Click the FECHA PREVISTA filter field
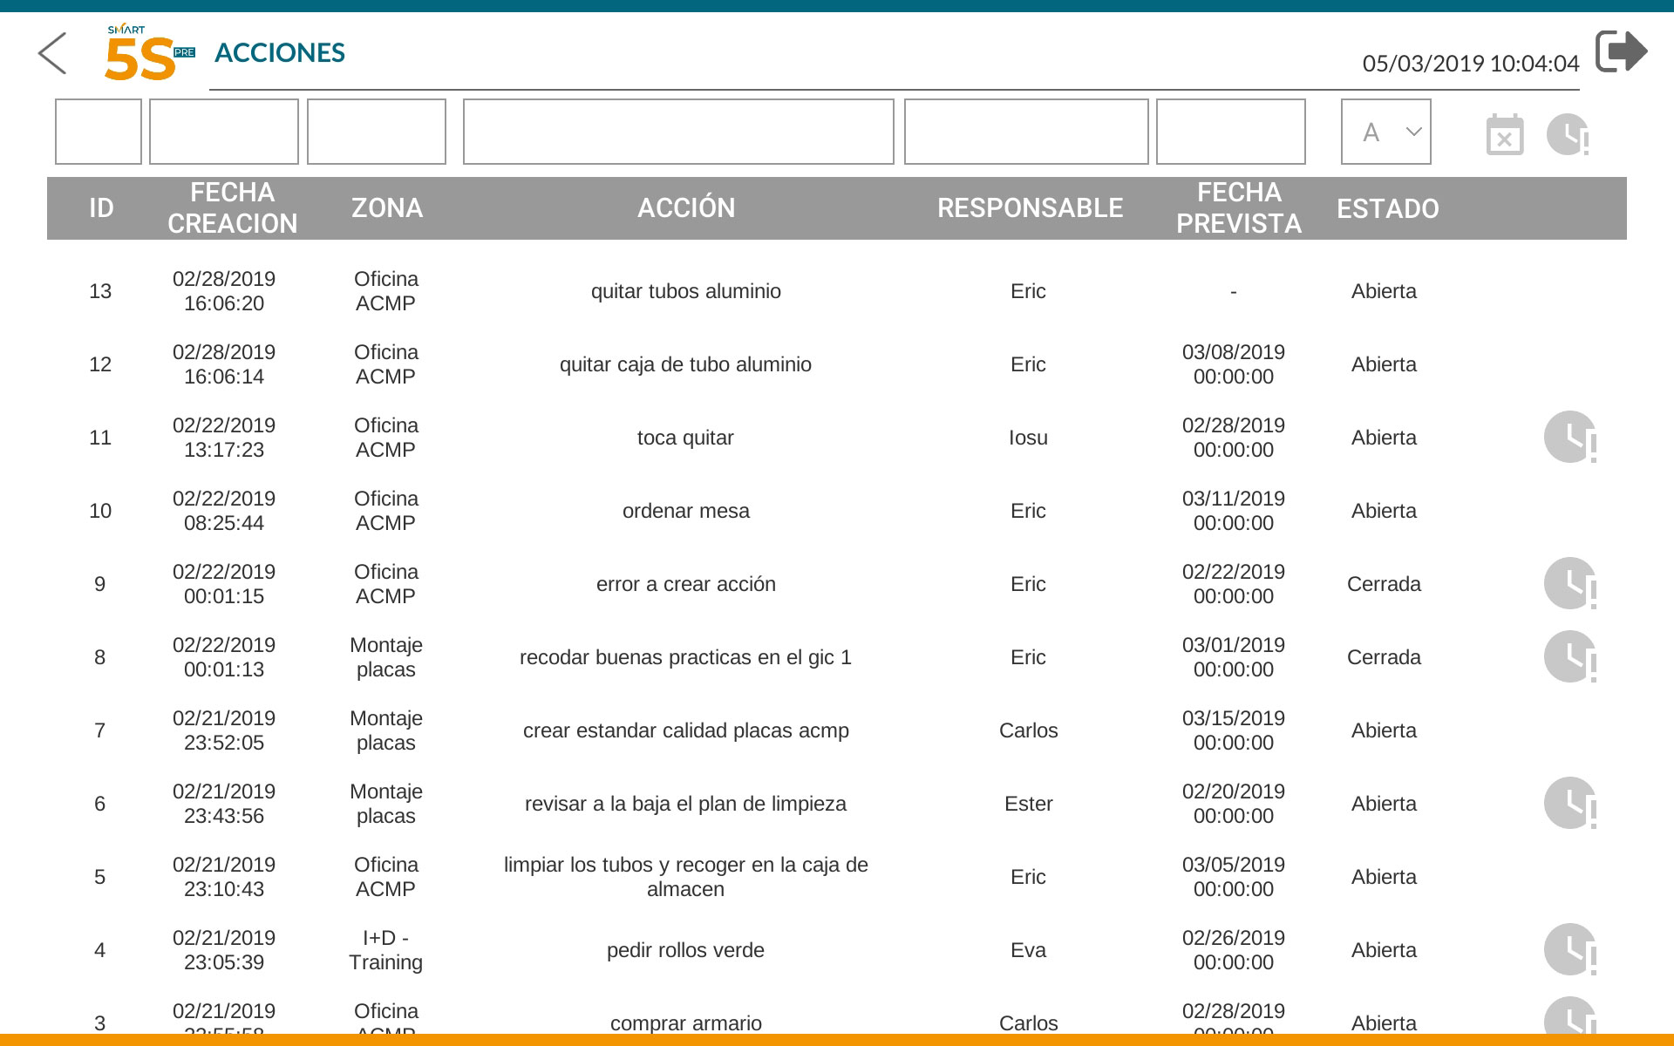1674x1046 pixels. tap(1230, 132)
